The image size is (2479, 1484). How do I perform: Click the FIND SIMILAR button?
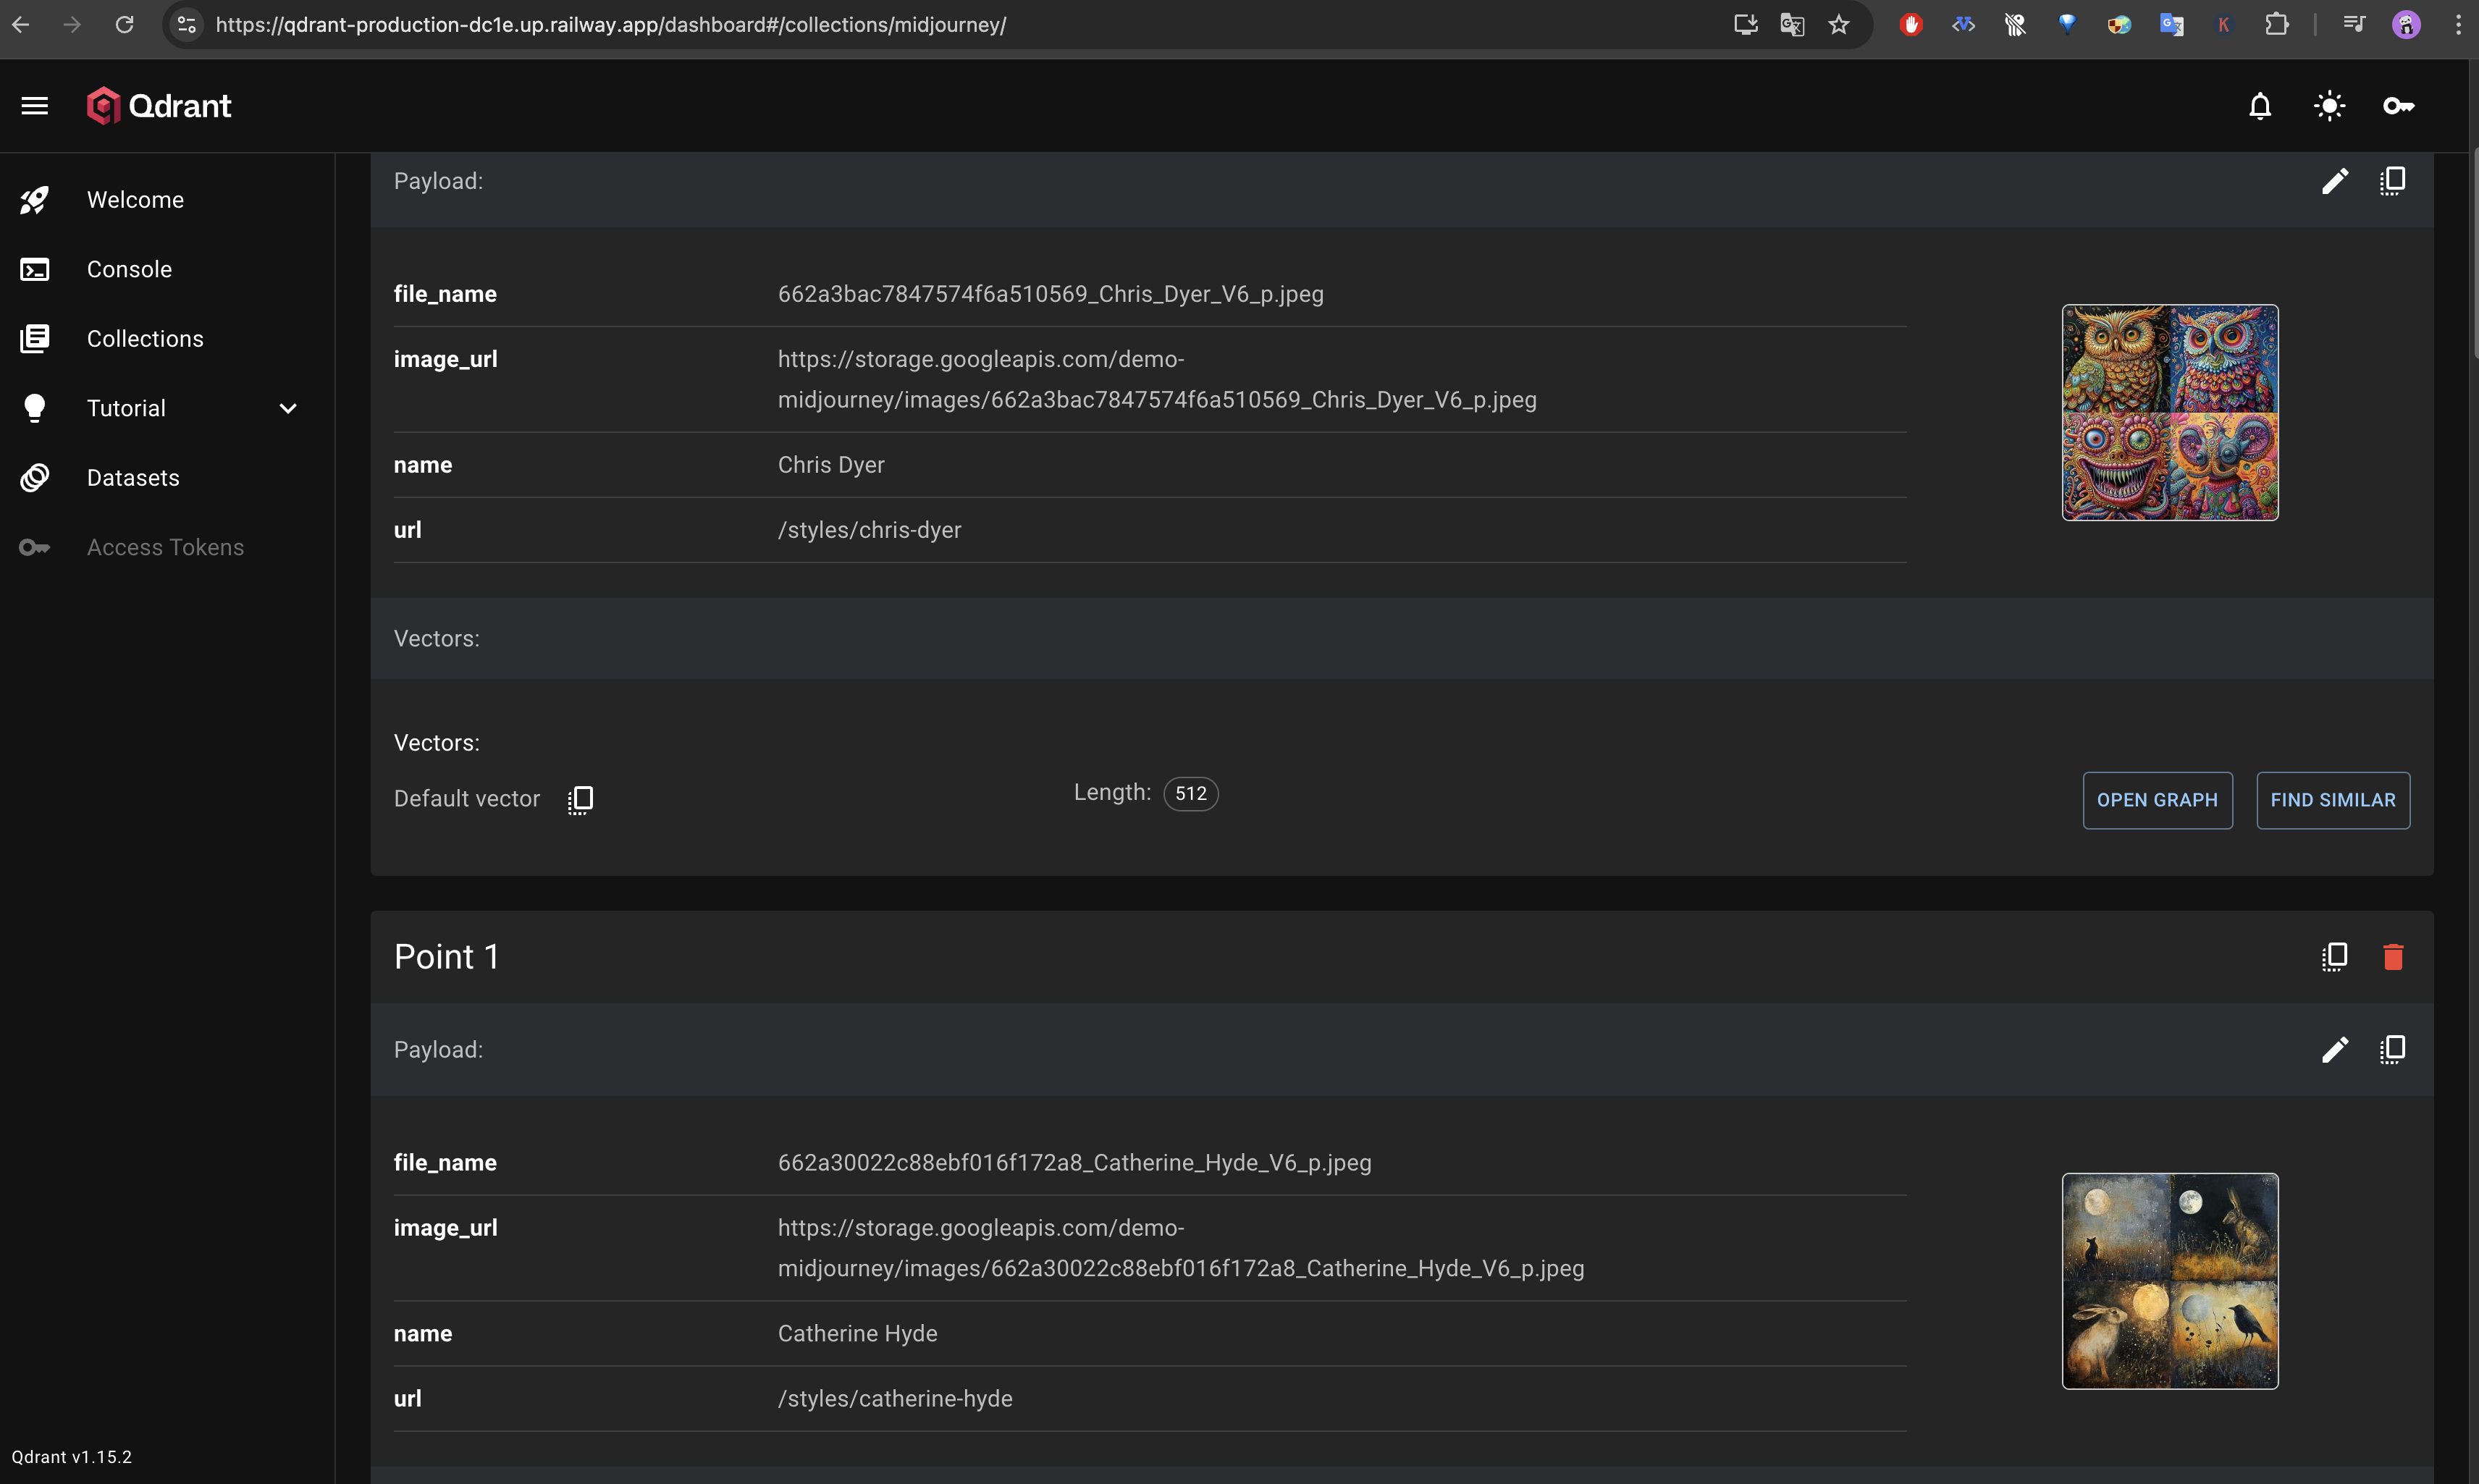[x=2332, y=799]
